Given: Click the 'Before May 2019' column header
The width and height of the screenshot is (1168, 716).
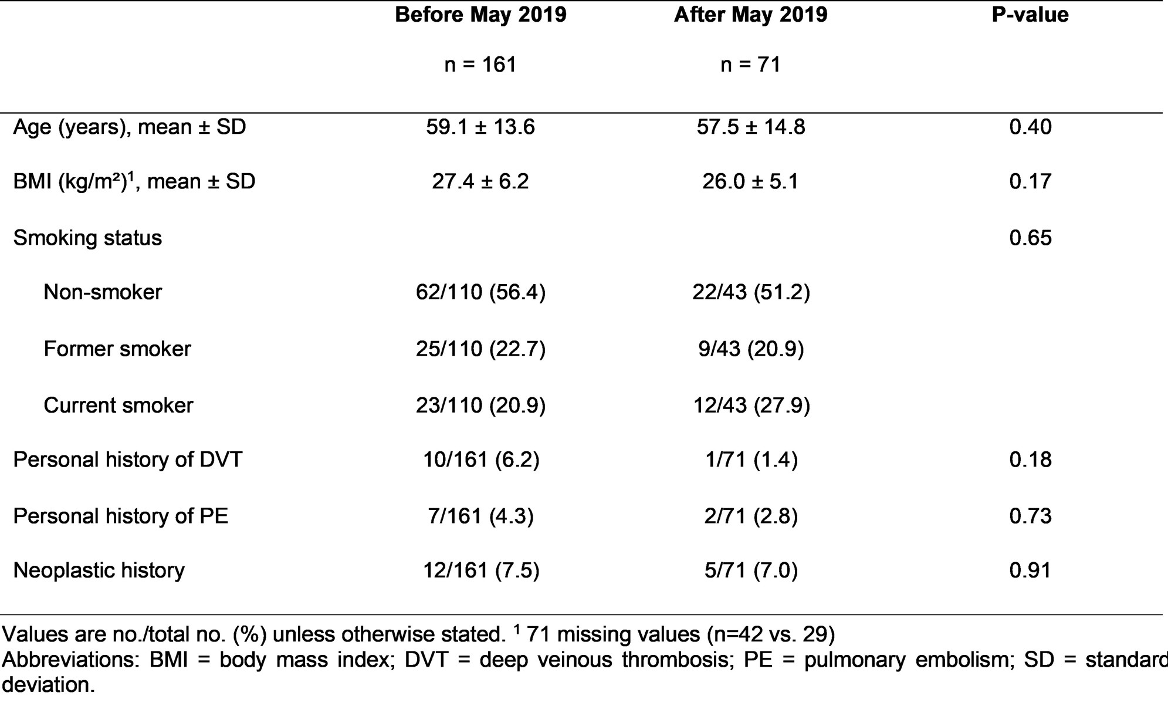Looking at the screenshot, I should (x=480, y=15).
